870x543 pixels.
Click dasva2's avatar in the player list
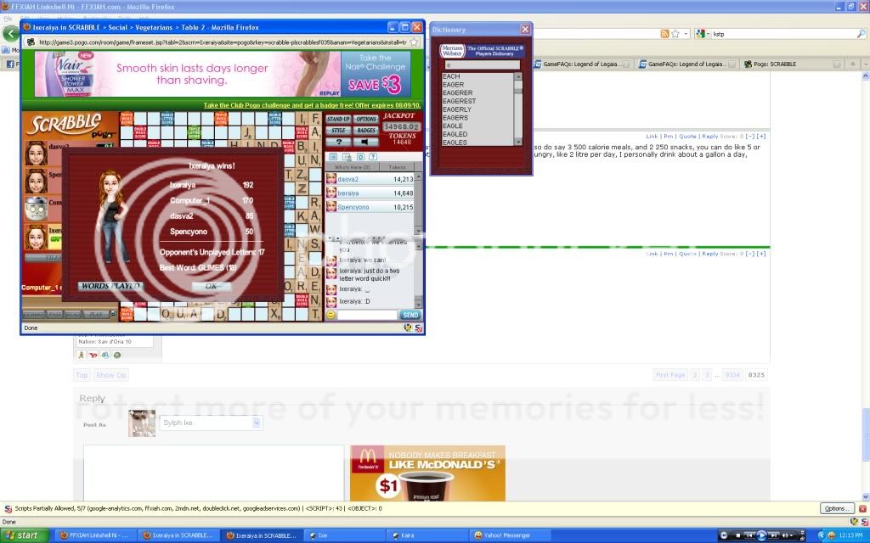pyautogui.click(x=36, y=153)
